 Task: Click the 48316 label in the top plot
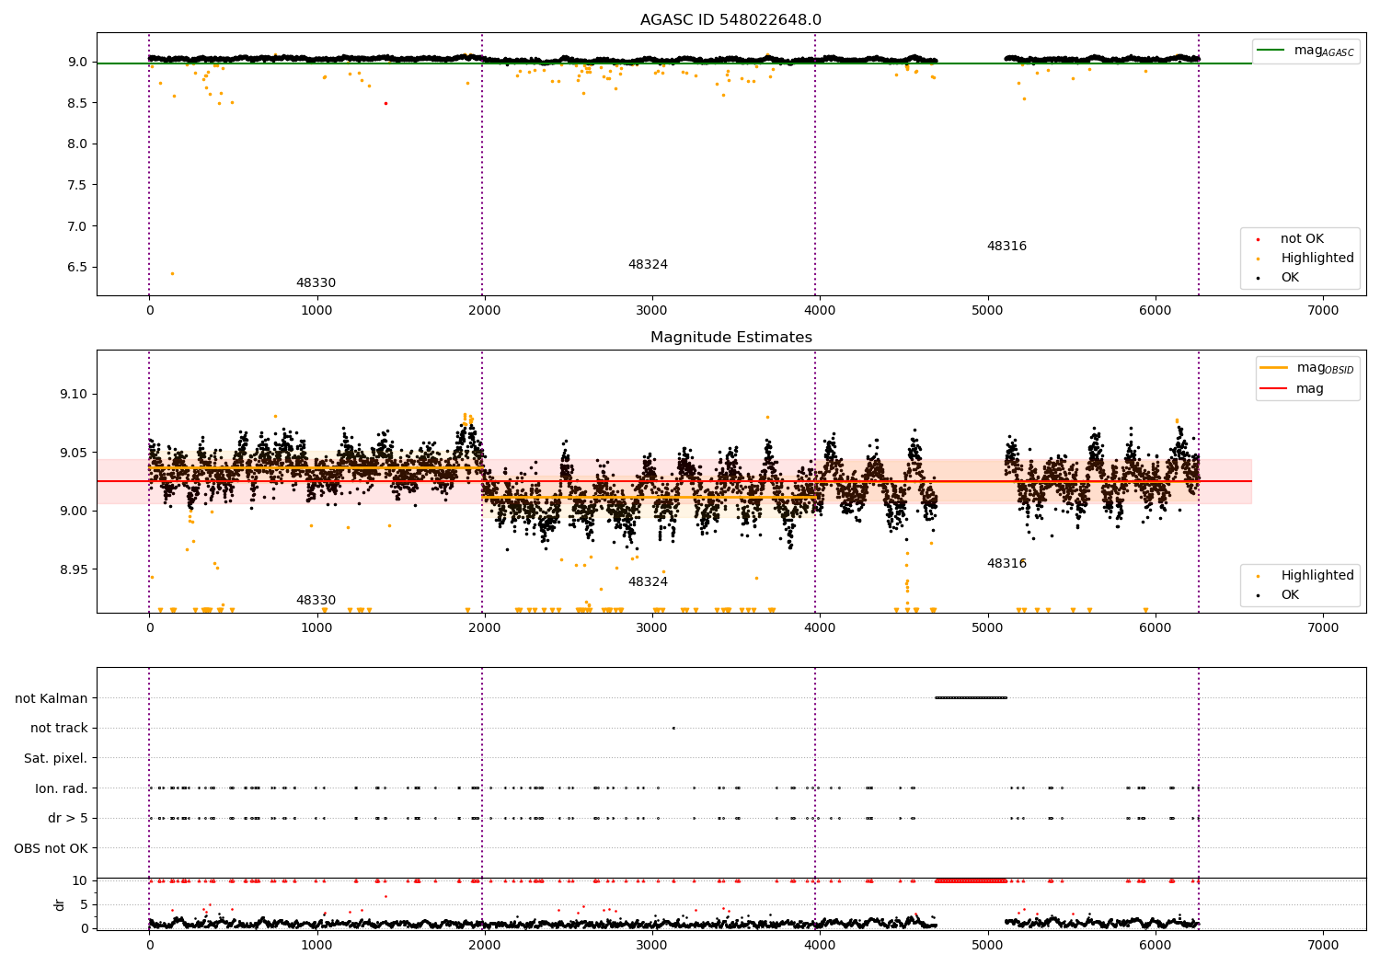click(x=1006, y=247)
